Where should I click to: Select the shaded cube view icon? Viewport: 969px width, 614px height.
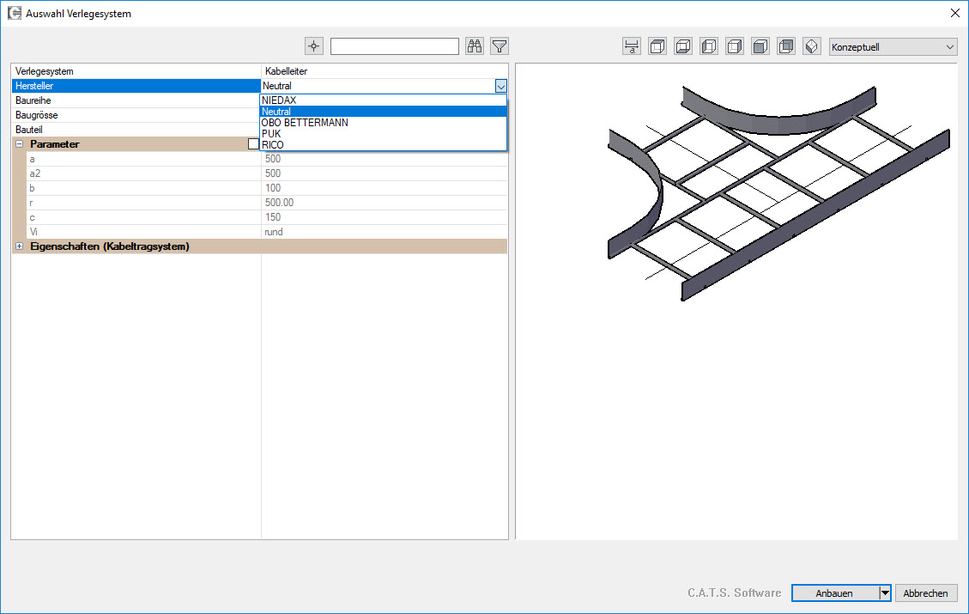tap(760, 46)
